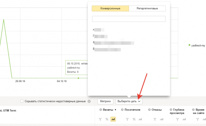Open the help icon next to Визиты
This screenshot has width=206, height=126.
click(x=101, y=110)
